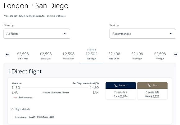Select Mon 02 Jun date tab
Image resolution: width=180 pixels, height=125 pixels.
tap(69, 56)
